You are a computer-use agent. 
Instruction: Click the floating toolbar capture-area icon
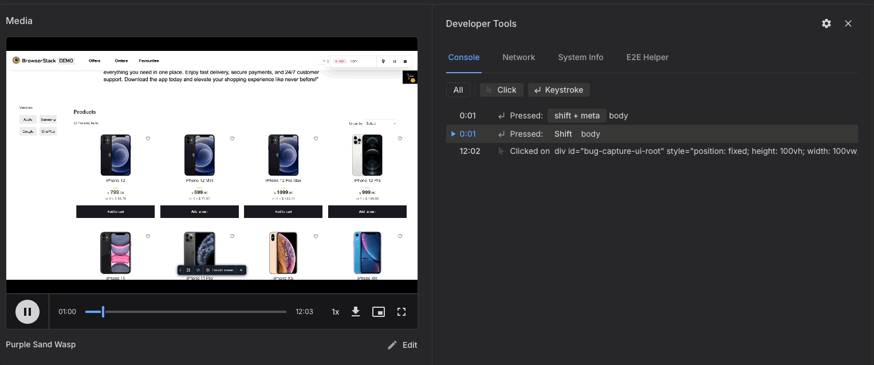point(188,270)
